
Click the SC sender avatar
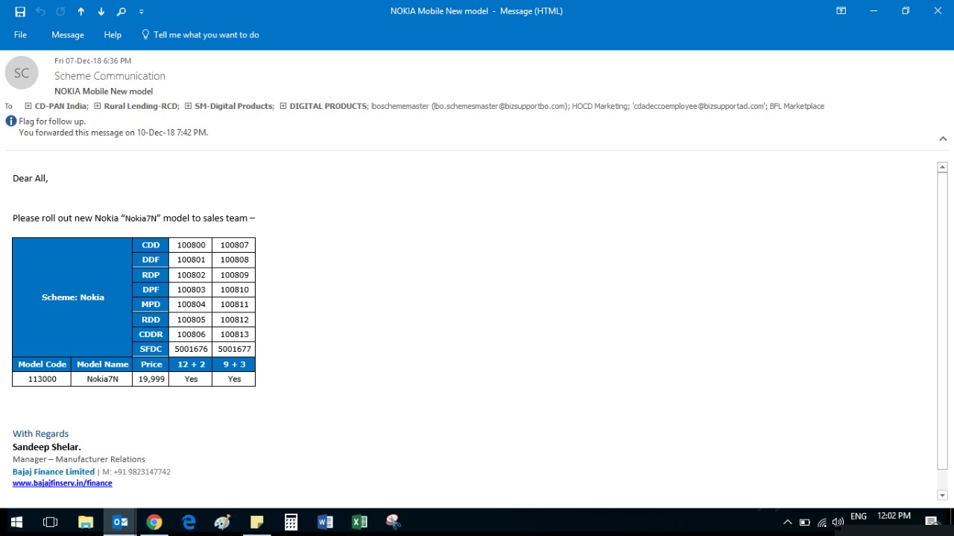(x=22, y=73)
